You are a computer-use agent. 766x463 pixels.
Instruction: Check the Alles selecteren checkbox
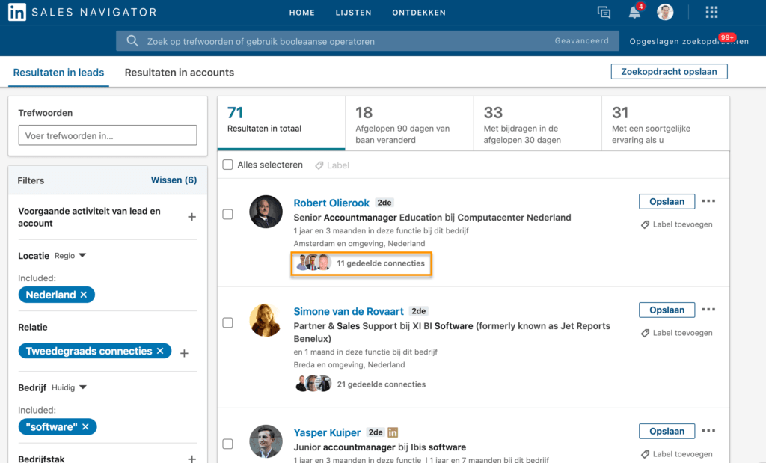click(x=227, y=165)
